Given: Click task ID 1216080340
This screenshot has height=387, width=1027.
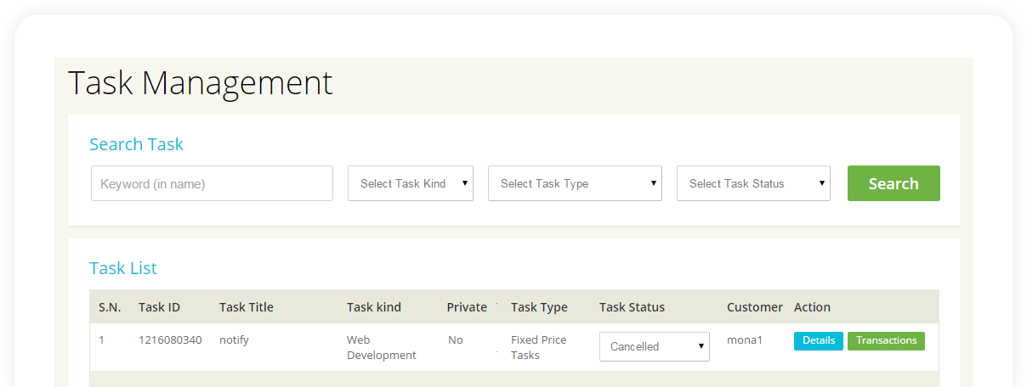Looking at the screenshot, I should (170, 340).
